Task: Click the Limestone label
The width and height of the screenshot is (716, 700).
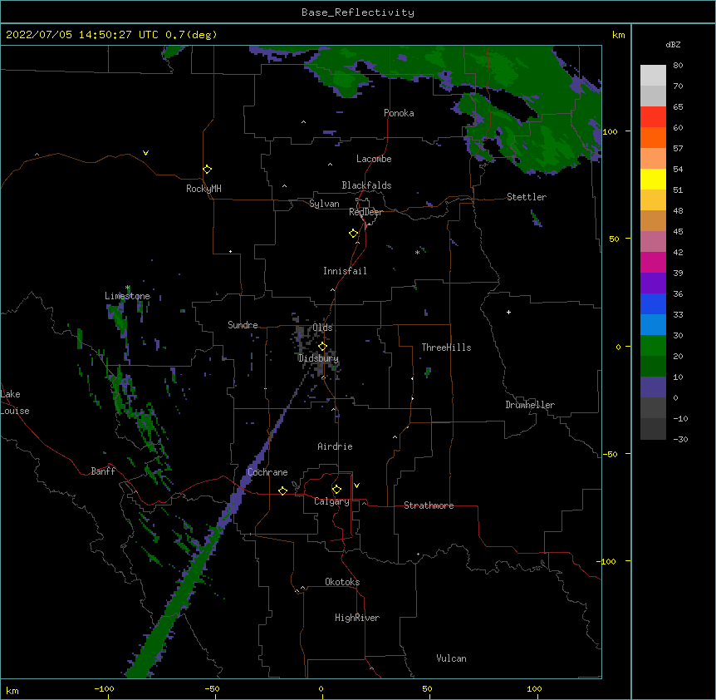Action: point(127,296)
